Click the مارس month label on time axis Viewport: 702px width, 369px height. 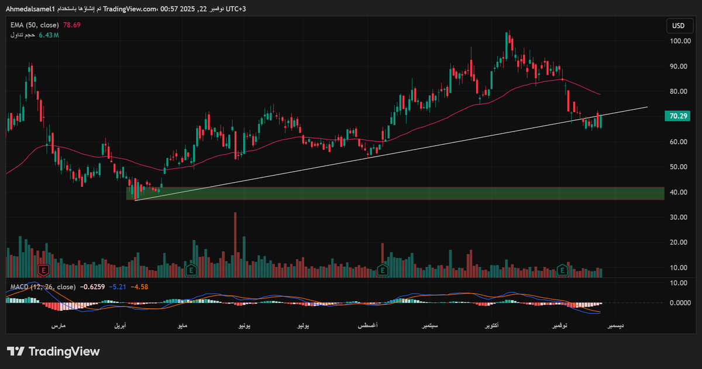[58, 325]
